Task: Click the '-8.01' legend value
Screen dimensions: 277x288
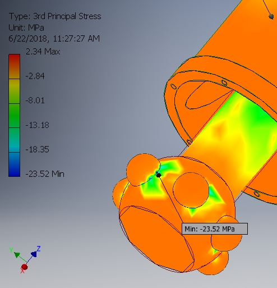Action: [35, 100]
